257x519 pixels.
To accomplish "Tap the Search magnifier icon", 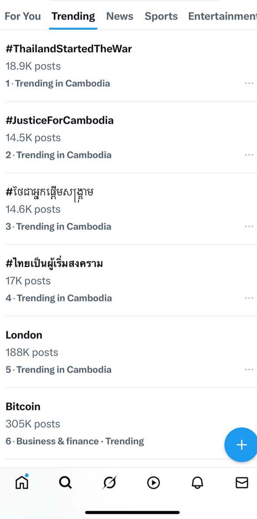I will pyautogui.click(x=65, y=483).
